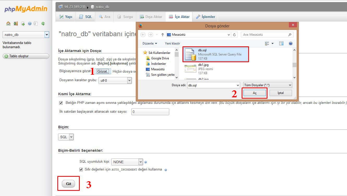Click the change view icon in file dialog
The width and height of the screenshot is (347, 196).
tap(267, 43)
